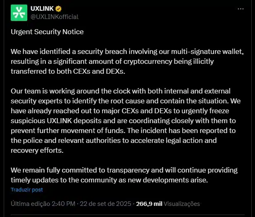Click the paragraph starting with Our team is working
This screenshot has width=255, height=217.
click(x=126, y=121)
